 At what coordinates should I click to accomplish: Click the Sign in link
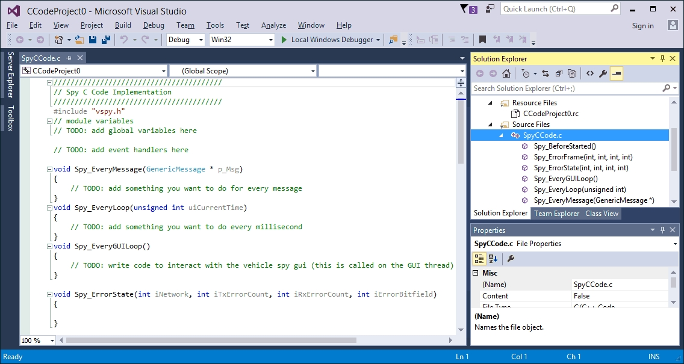point(642,26)
